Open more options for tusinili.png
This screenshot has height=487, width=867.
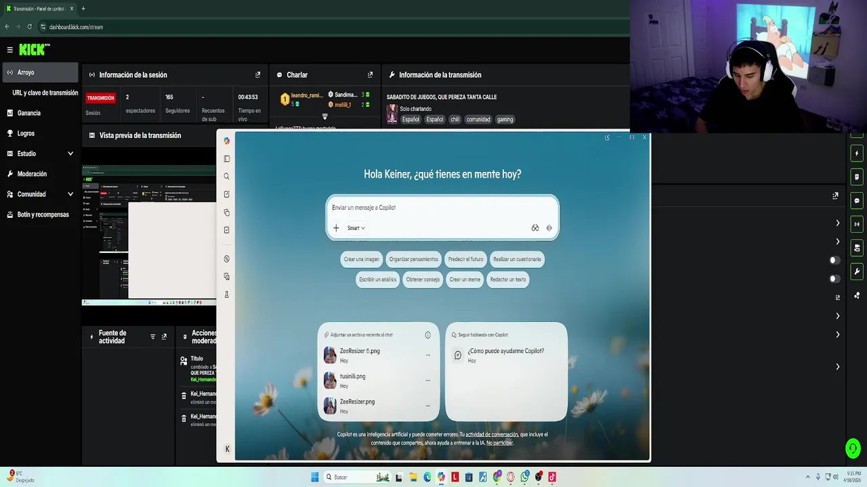[427, 380]
